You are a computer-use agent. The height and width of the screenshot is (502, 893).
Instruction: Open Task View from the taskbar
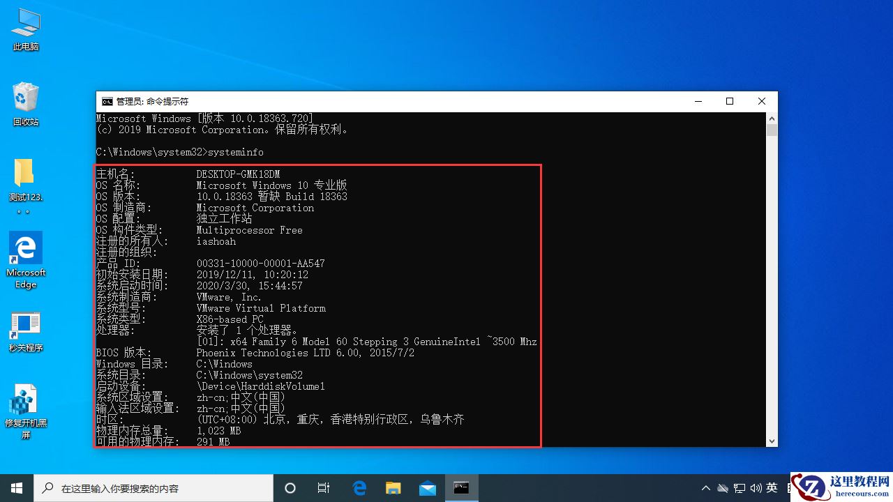[323, 488]
